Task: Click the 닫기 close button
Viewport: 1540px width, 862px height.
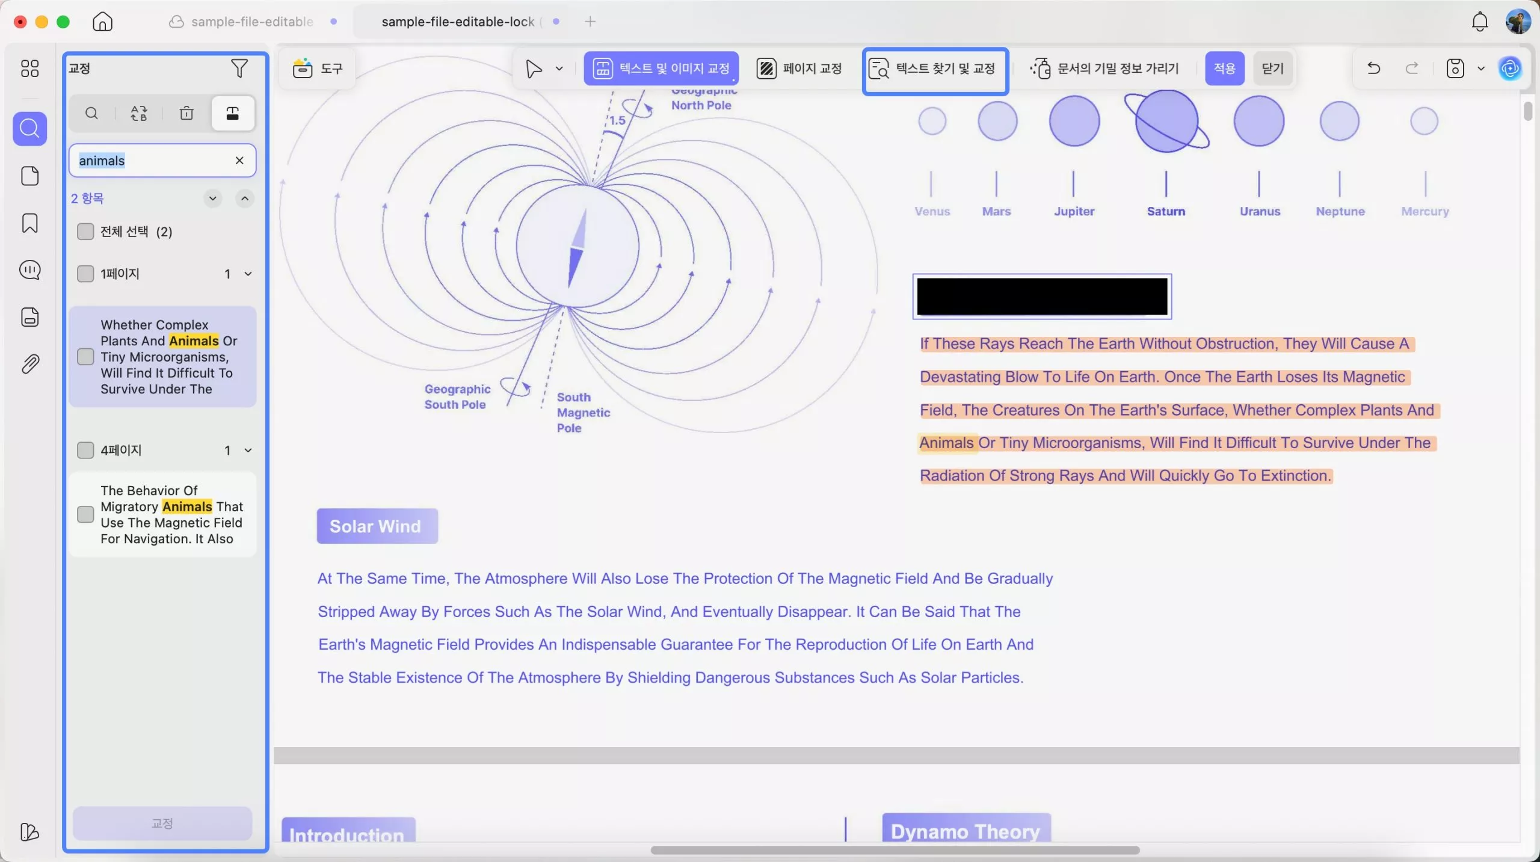Action: (x=1272, y=69)
